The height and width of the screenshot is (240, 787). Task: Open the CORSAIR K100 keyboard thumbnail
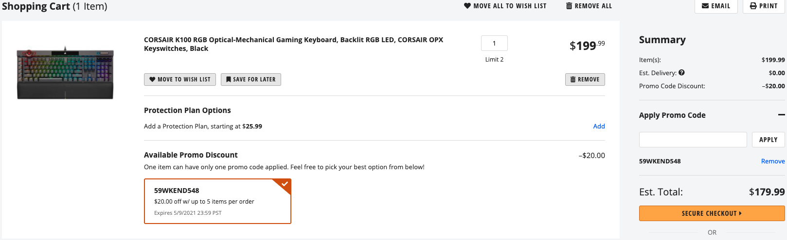pyautogui.click(x=65, y=73)
